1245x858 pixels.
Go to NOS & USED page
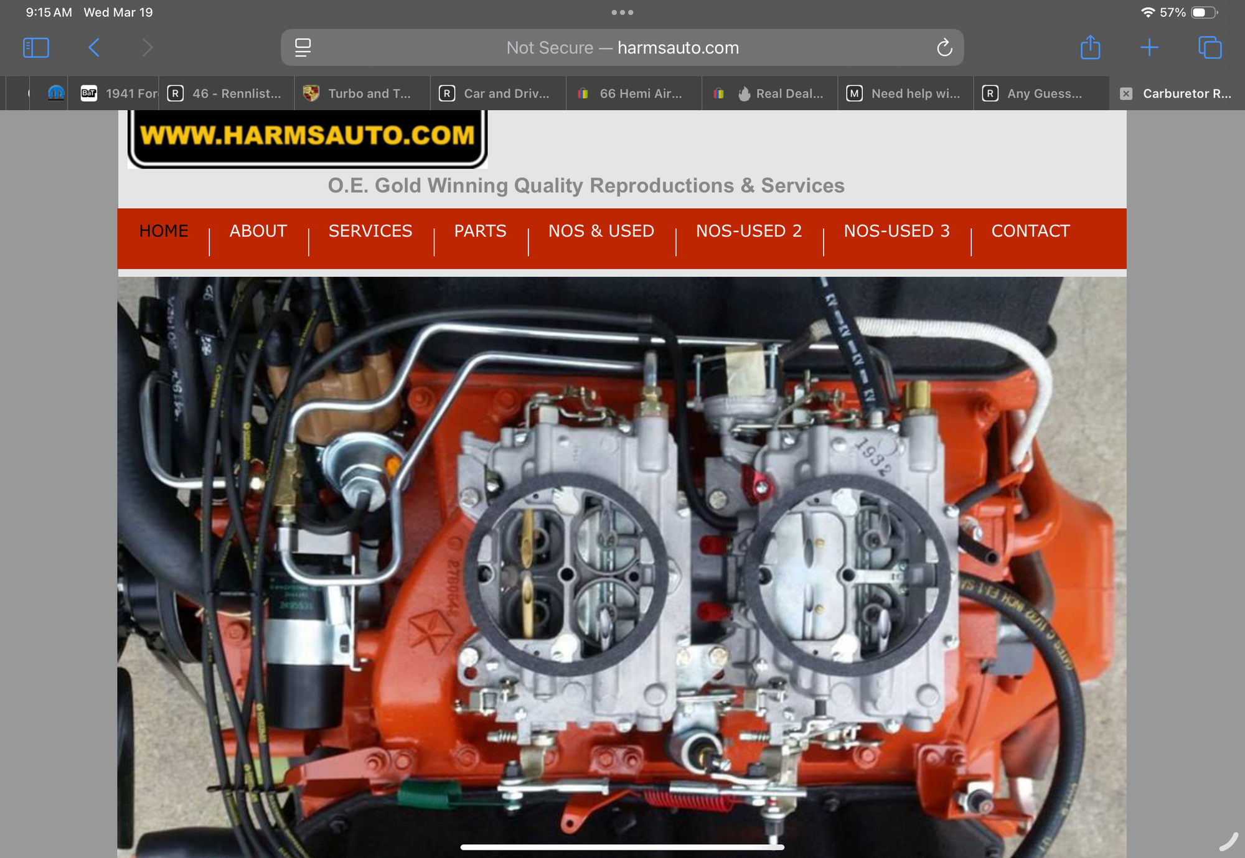click(601, 231)
